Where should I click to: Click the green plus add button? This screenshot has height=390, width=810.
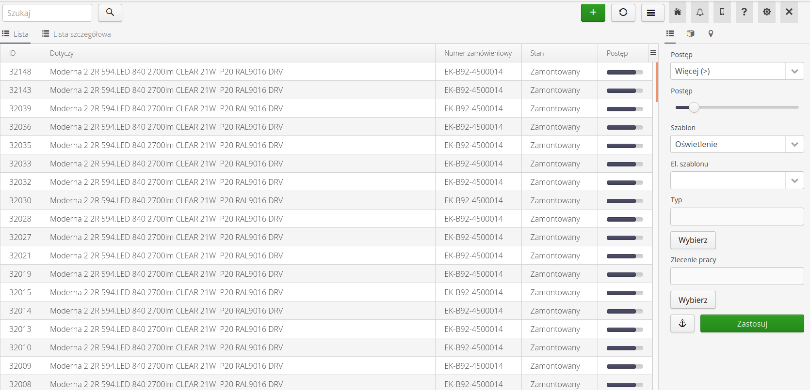click(593, 13)
